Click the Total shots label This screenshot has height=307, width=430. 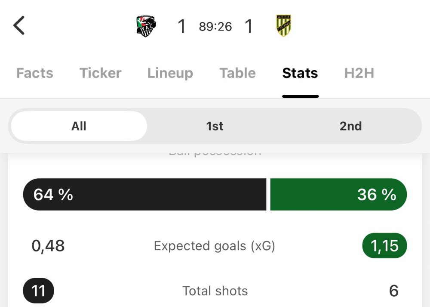pyautogui.click(x=215, y=291)
